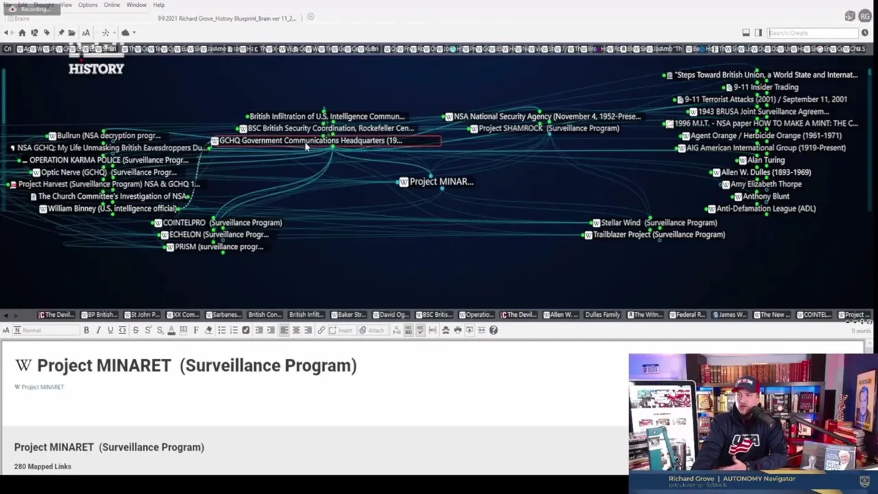Open the Window menu
Viewport: 878px width, 494px height.
click(x=137, y=5)
